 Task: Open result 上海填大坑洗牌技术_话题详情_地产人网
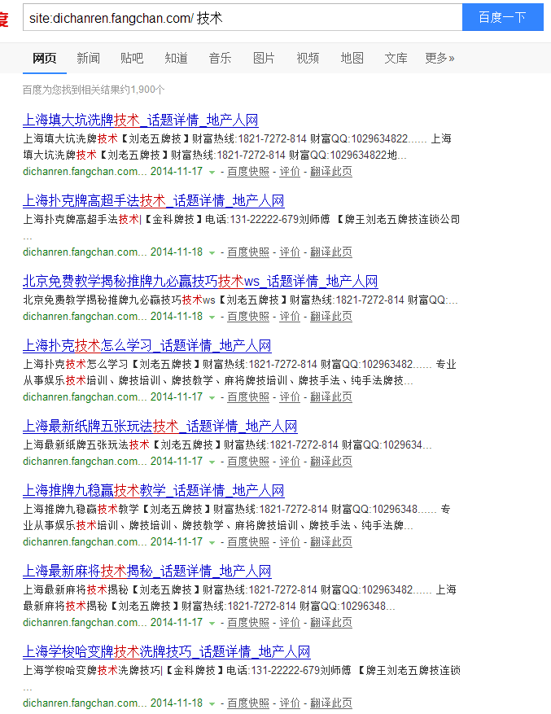[141, 120]
